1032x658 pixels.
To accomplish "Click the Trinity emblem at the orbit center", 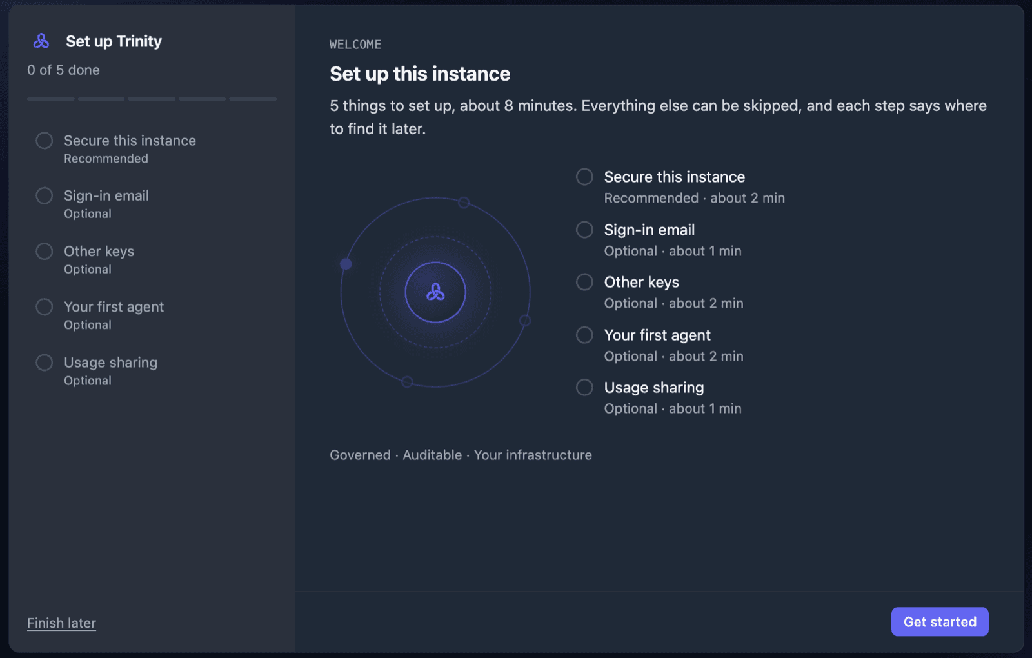I will pyautogui.click(x=435, y=292).
